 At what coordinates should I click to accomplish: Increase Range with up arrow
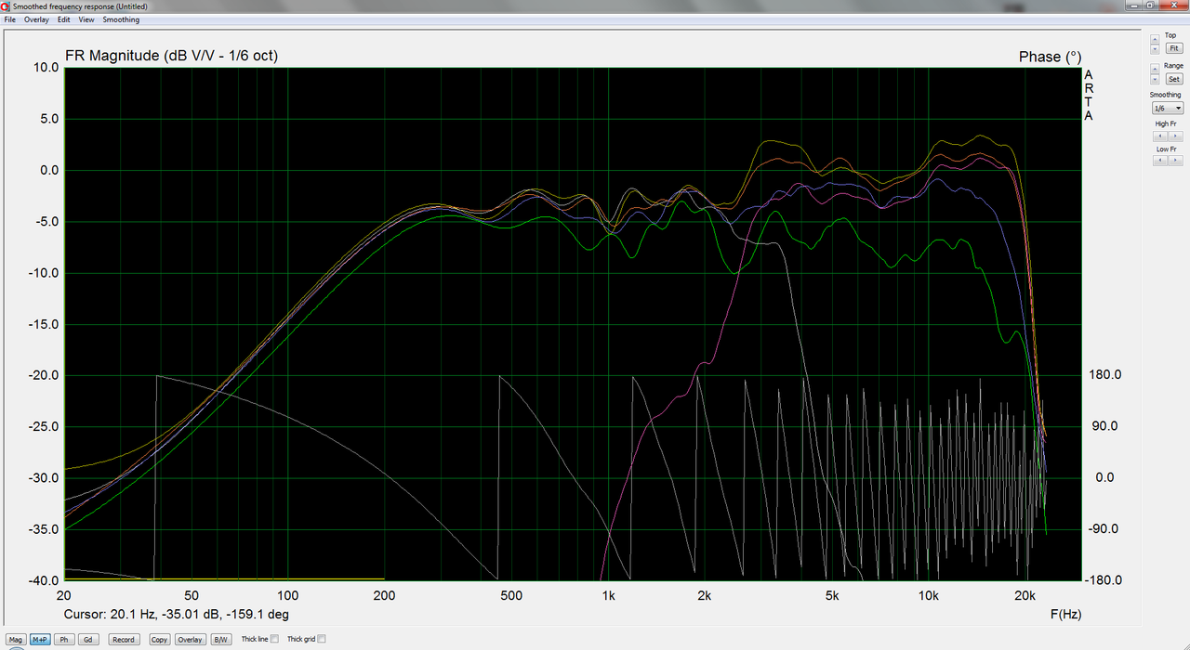click(1155, 69)
